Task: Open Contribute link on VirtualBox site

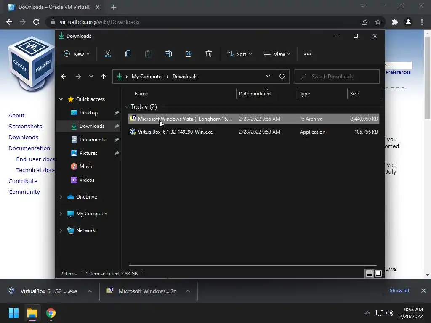Action: click(23, 181)
